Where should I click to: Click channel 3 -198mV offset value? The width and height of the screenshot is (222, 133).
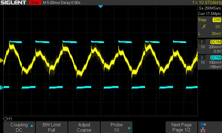pyautogui.click(x=215, y=67)
